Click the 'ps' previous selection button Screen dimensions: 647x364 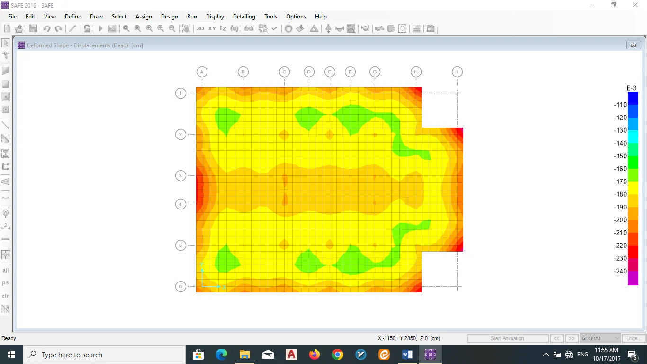point(6,283)
